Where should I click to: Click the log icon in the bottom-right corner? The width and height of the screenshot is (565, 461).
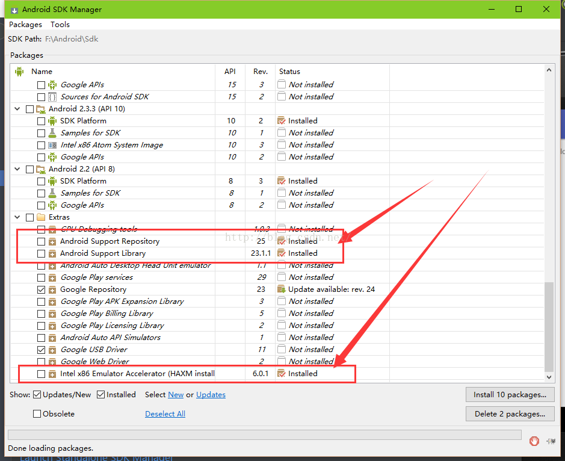click(551, 441)
